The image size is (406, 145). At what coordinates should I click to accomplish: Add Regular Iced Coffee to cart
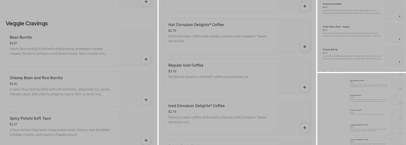[x=304, y=87]
